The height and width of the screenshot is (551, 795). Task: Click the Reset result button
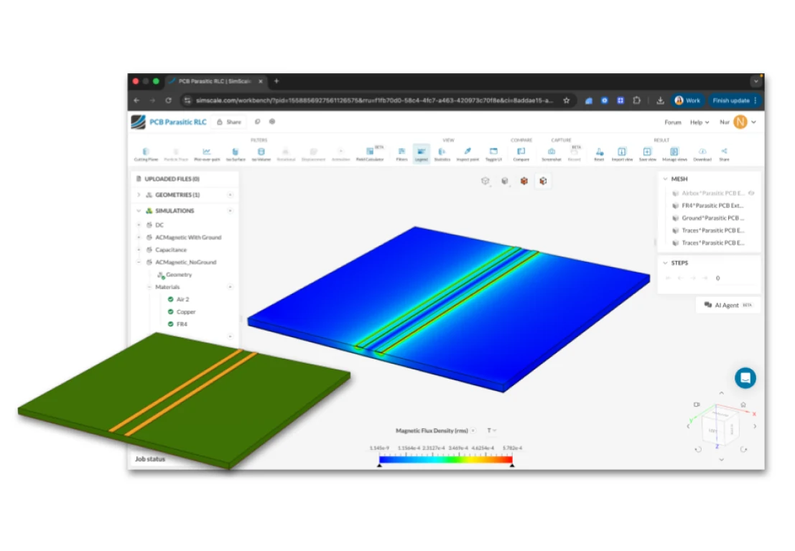(x=599, y=154)
